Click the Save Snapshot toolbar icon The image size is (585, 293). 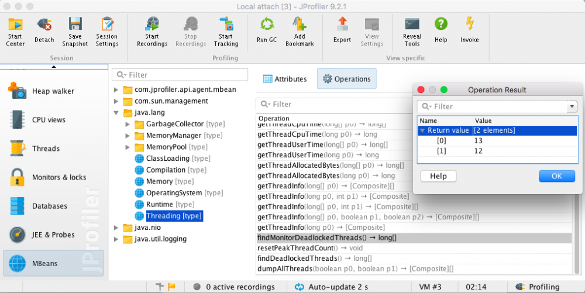tap(75, 24)
